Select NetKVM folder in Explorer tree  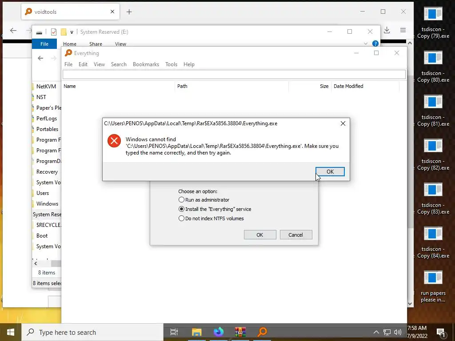46,87
